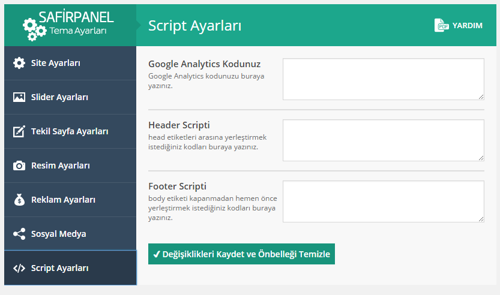The width and height of the screenshot is (500, 295).
Task: Go to Site Ayarları menu label
Action: pos(56,63)
